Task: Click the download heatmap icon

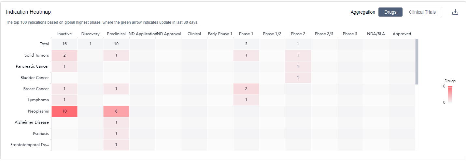Action: [x=455, y=12]
